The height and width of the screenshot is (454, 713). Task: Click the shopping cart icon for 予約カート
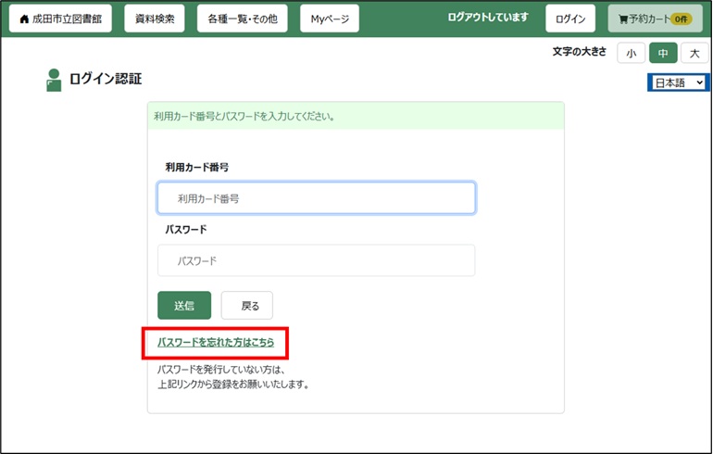[623, 19]
